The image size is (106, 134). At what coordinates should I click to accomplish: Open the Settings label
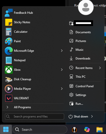(x=81, y=95)
